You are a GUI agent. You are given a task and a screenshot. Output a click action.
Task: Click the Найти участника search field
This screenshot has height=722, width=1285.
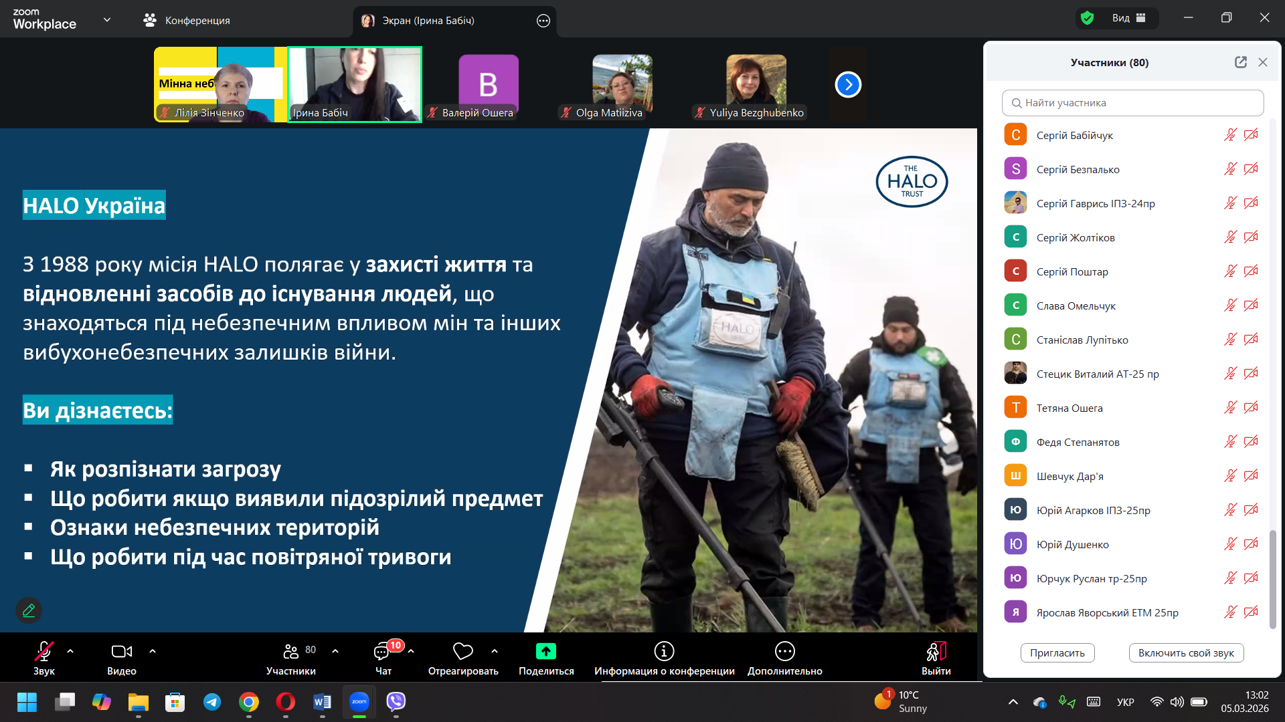point(1132,103)
